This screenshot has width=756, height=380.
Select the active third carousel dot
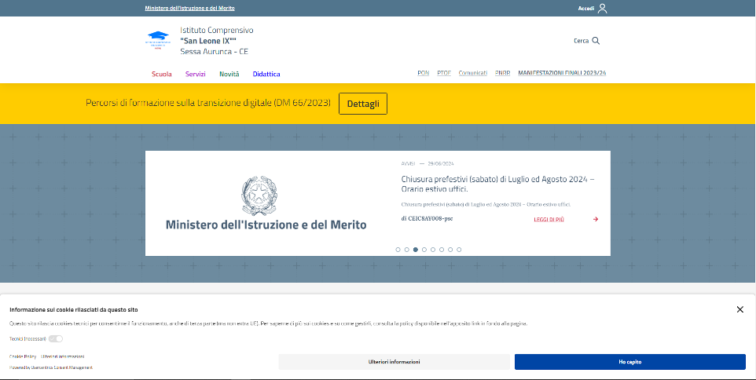pos(415,250)
